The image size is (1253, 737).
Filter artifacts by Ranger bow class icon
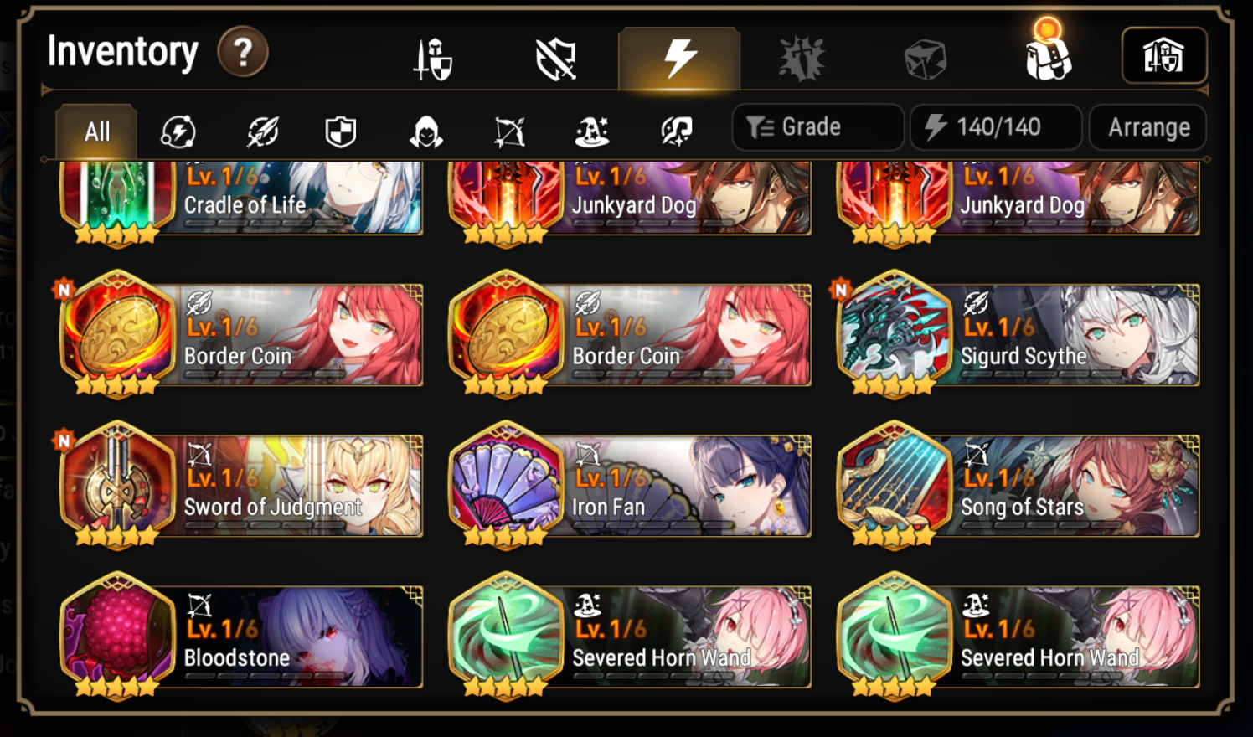pos(509,131)
